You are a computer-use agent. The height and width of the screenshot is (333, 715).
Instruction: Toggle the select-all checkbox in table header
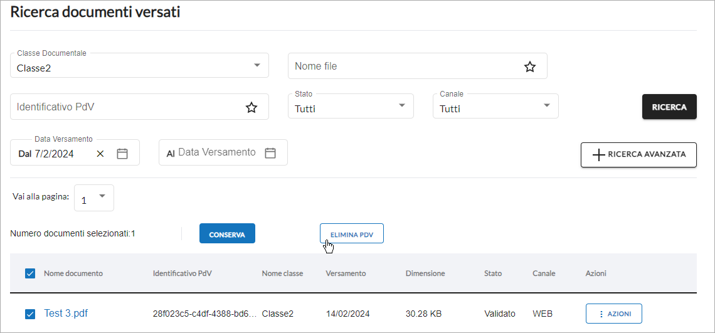(29, 273)
